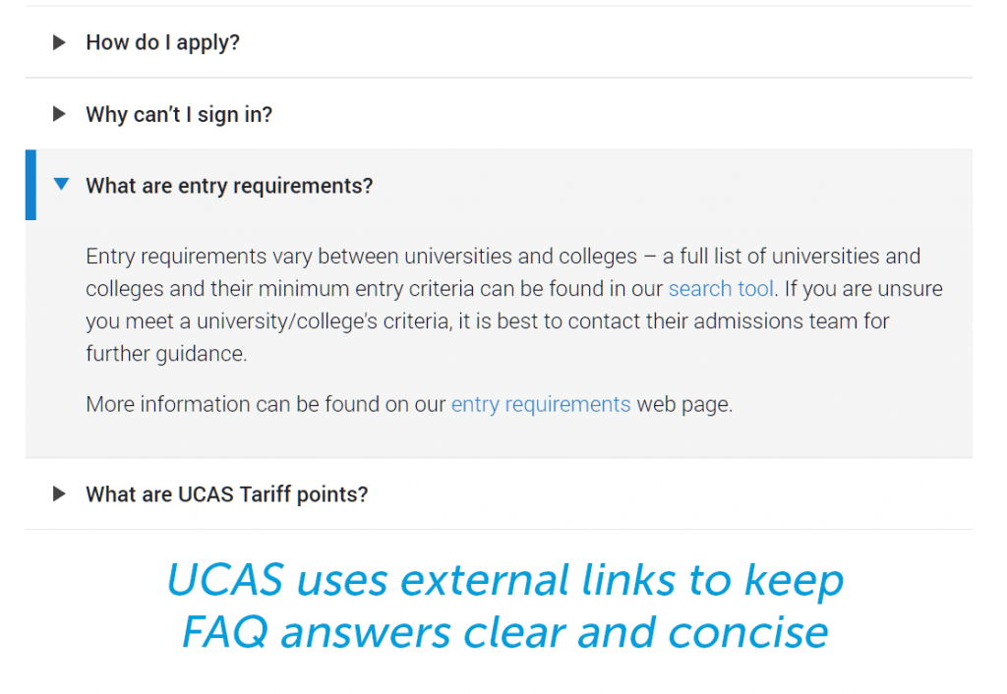Image resolution: width=1007 pixels, height=694 pixels.
Task: Select the "How do I apply?" question heading
Action: pyautogui.click(x=162, y=42)
